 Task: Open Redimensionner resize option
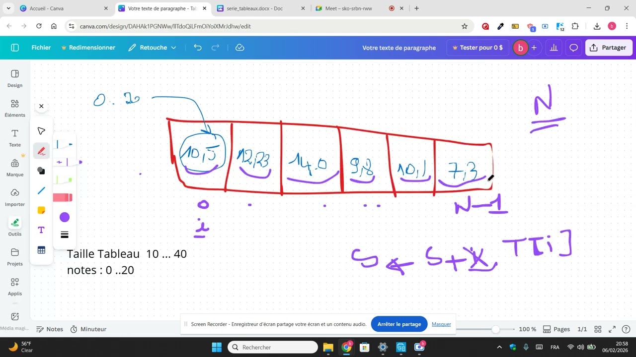pos(88,48)
